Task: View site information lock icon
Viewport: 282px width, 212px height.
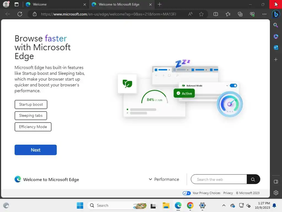Action: click(35, 14)
